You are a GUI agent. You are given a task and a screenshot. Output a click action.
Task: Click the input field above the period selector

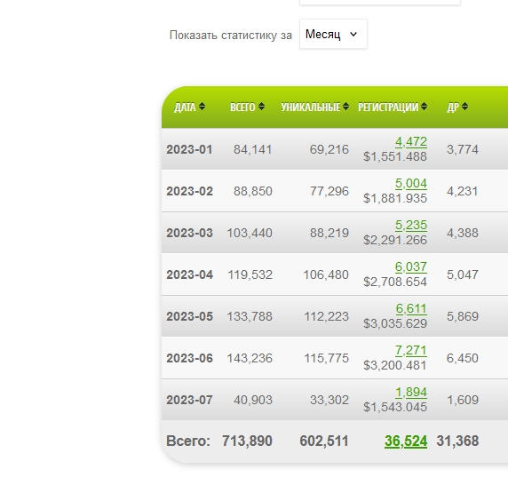coord(380,2)
